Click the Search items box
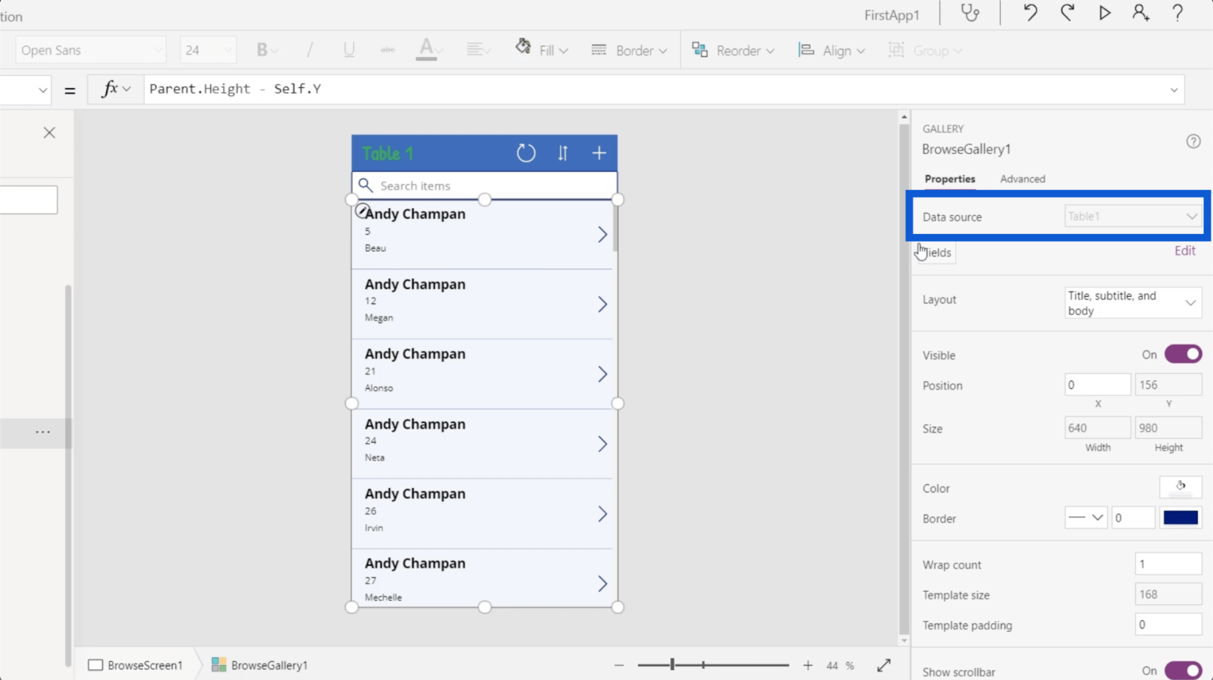1213x680 pixels. pos(484,186)
